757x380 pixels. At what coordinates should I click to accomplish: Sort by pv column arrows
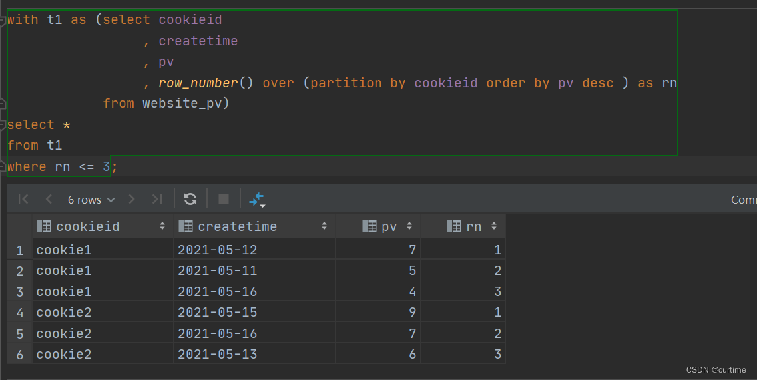coord(409,226)
